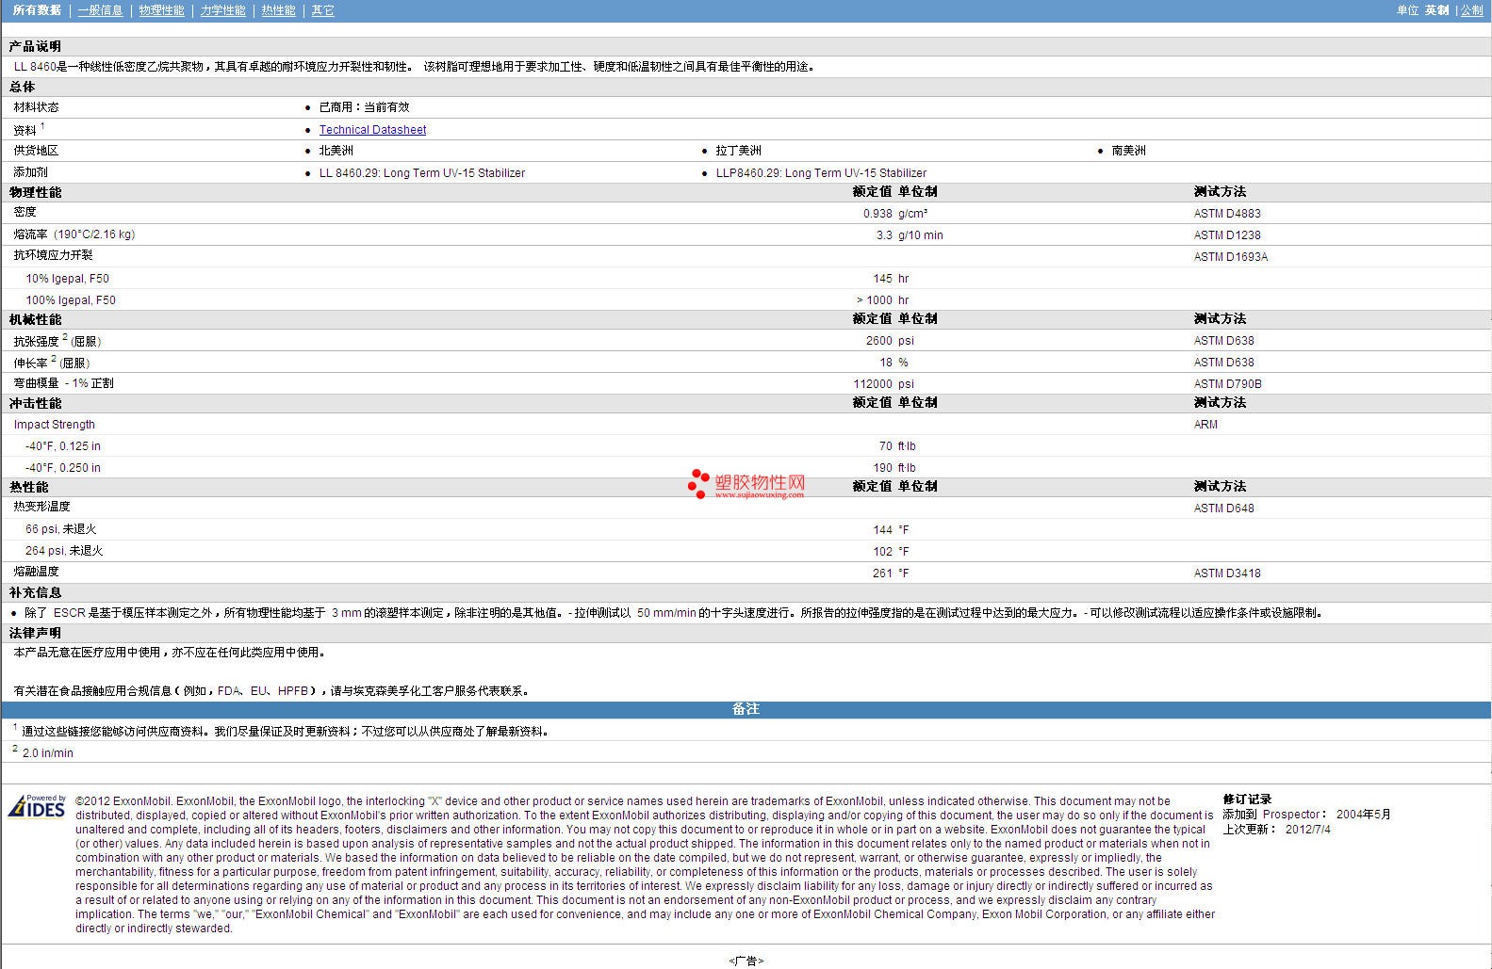Click the 产品说明 section heading

(x=35, y=46)
